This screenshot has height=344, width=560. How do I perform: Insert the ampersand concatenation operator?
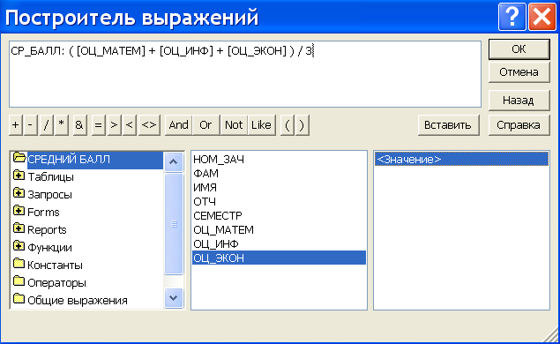(x=79, y=125)
